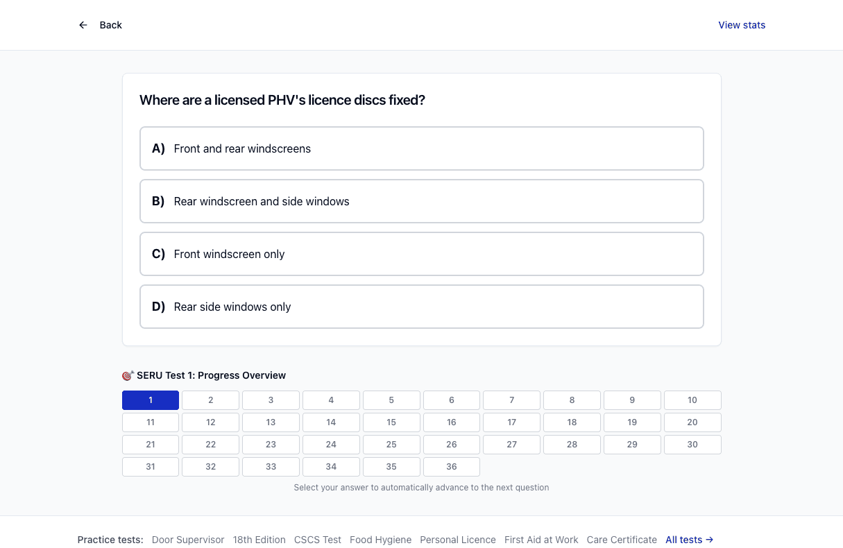Visit the First Aid at Work test
The height and width of the screenshot is (548, 843).
pyautogui.click(x=541, y=540)
